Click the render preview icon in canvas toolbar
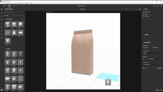 point(140,9)
